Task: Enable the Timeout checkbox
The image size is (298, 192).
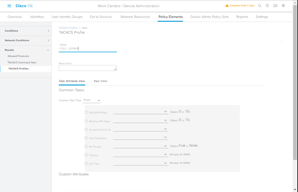Action: [86, 155]
